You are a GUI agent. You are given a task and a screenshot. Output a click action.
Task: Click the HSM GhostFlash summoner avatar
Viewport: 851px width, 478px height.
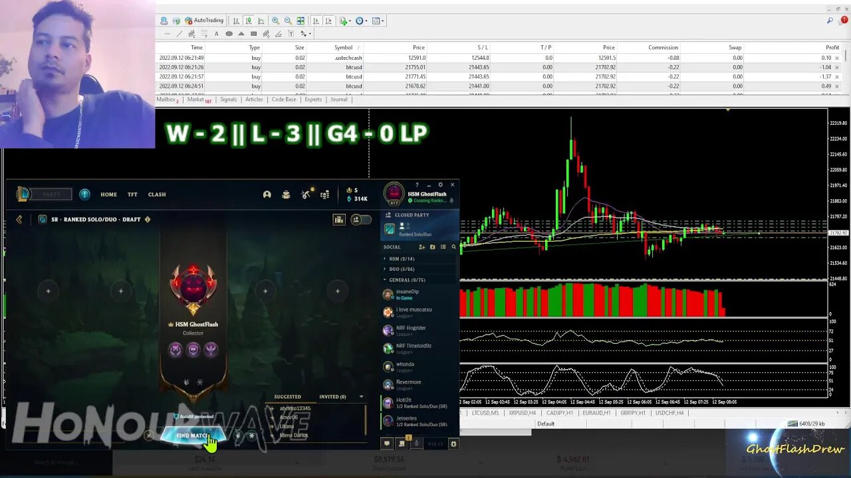click(x=394, y=194)
